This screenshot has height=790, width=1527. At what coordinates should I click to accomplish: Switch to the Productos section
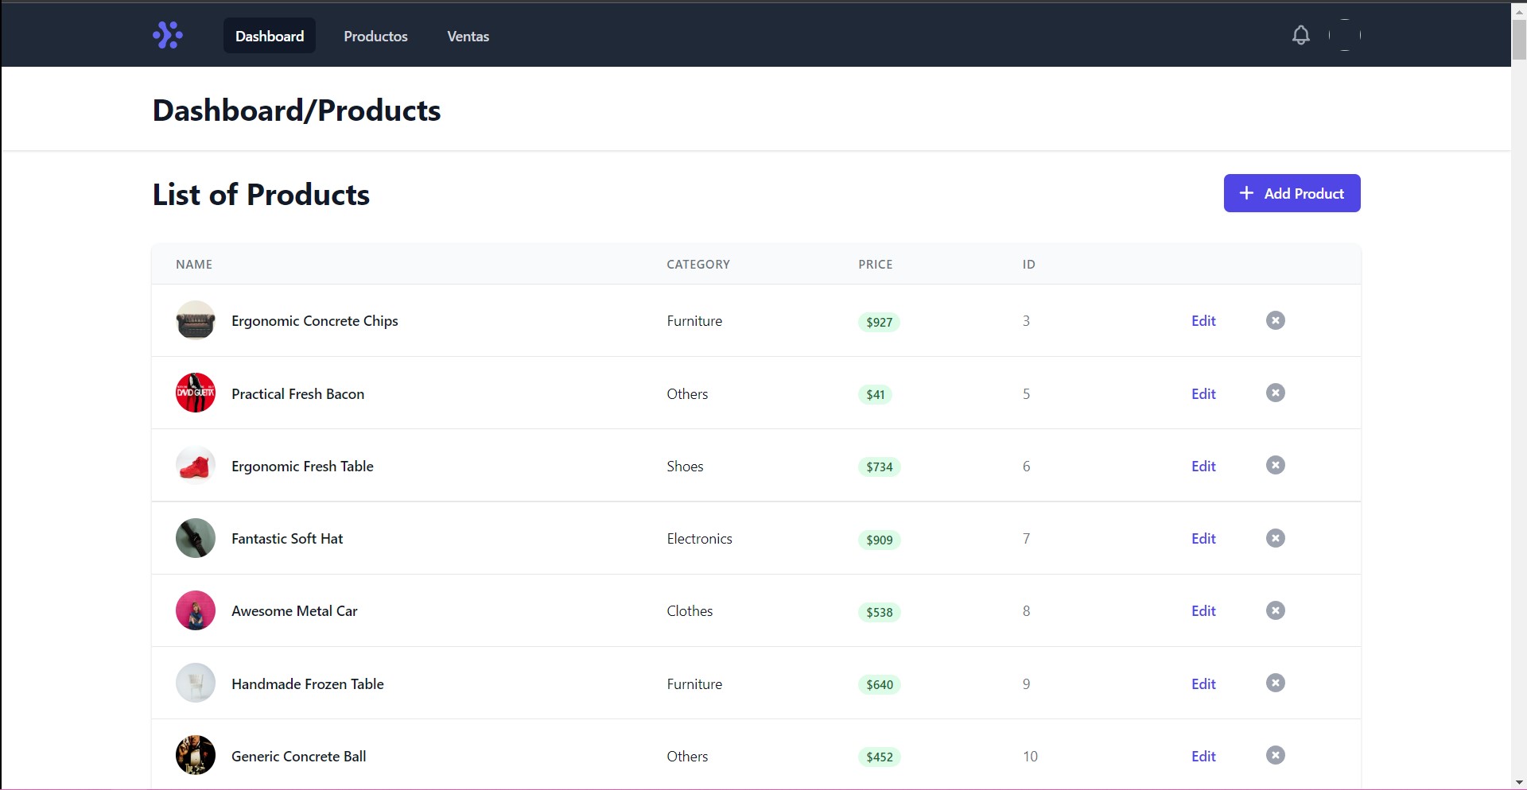[x=375, y=36]
